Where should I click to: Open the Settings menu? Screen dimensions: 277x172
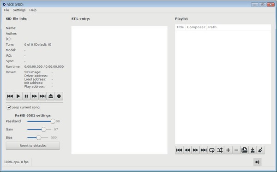(19, 10)
